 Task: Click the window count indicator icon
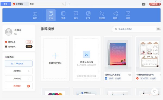click(x=144, y=4)
